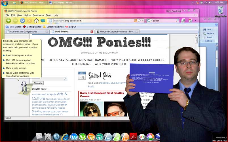
Task: Click the orange RSS feed icon
Action: pos(136,21)
